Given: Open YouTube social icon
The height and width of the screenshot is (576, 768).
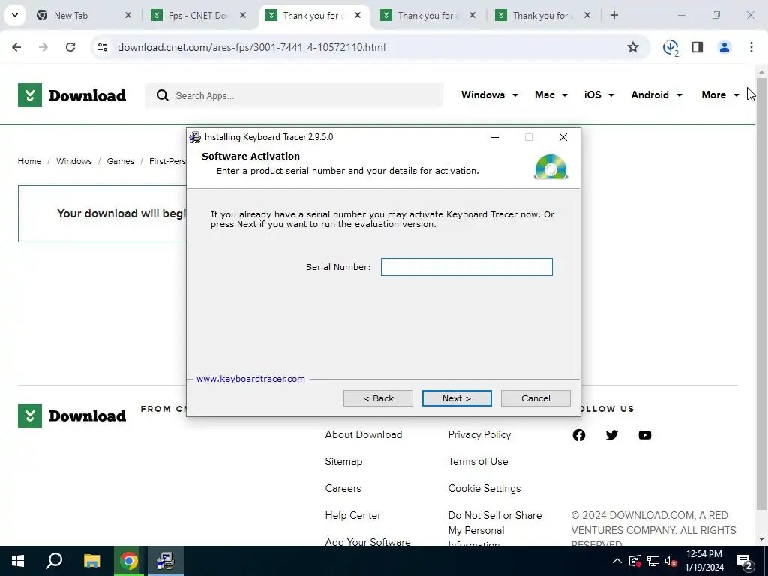Looking at the screenshot, I should (x=644, y=435).
